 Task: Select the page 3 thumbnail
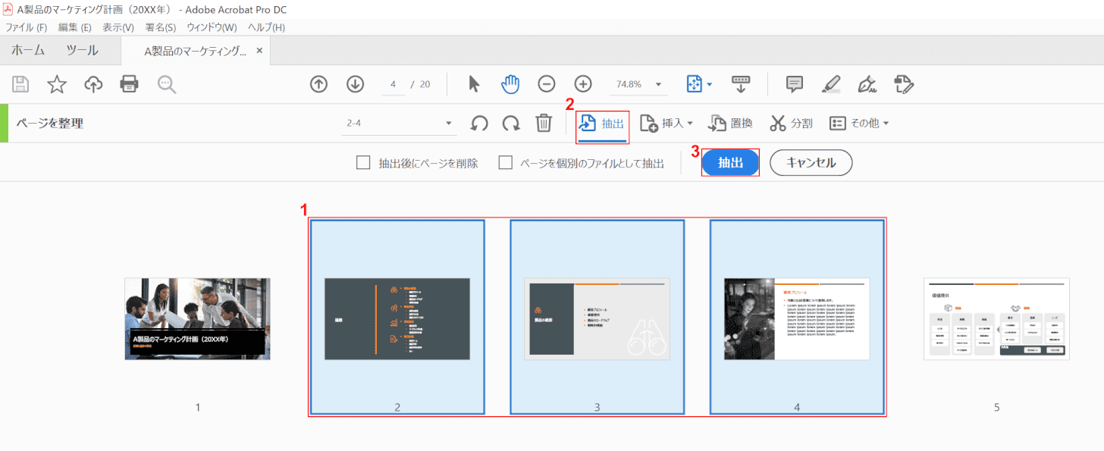[597, 318]
